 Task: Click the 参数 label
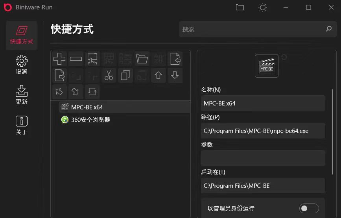(207, 145)
